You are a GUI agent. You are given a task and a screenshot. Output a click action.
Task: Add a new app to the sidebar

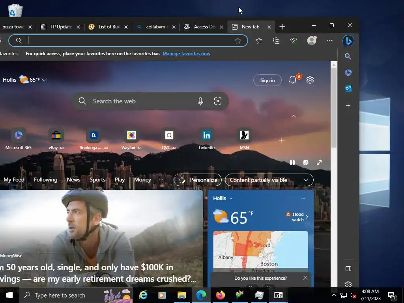pos(348,106)
